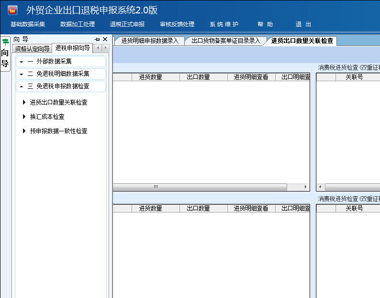This screenshot has height=298, width=380.
Task: Switch to 资格认定向导 tab
Action: [x=32, y=48]
